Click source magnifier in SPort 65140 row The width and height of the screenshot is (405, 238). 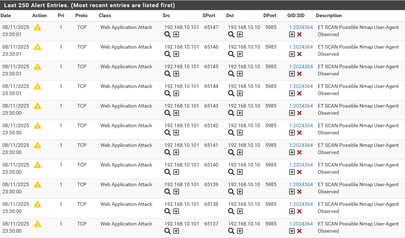tap(167, 172)
